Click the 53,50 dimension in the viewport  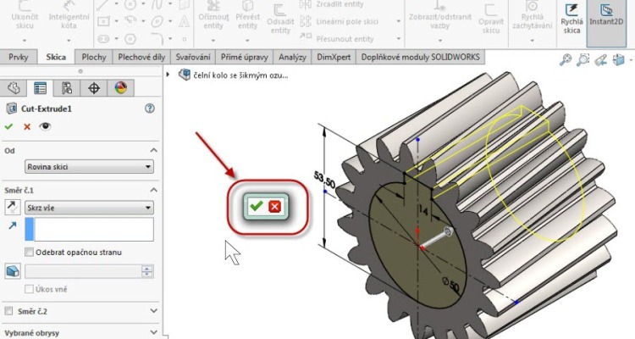(324, 180)
